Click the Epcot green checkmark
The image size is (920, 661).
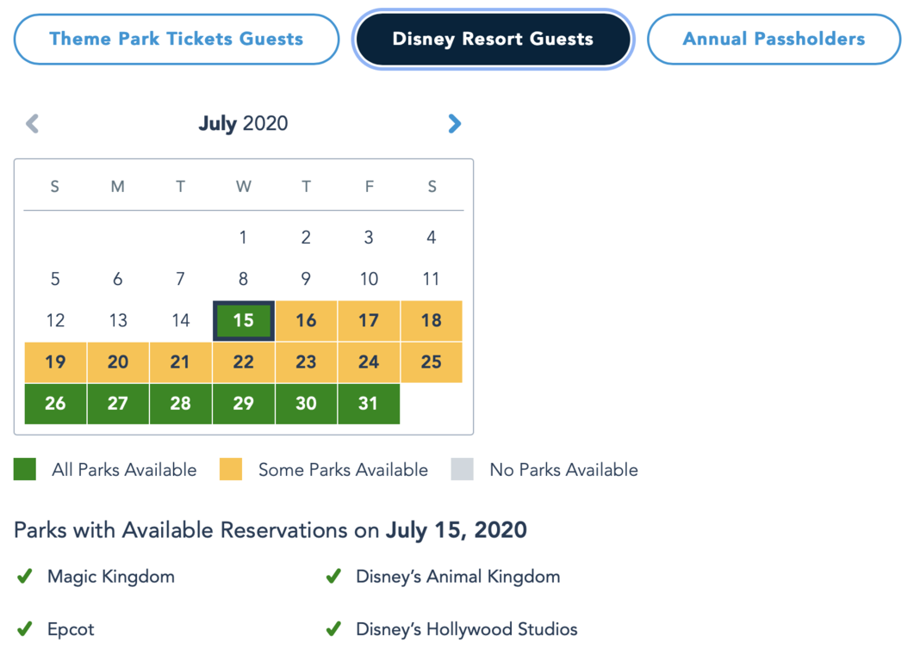pyautogui.click(x=25, y=629)
